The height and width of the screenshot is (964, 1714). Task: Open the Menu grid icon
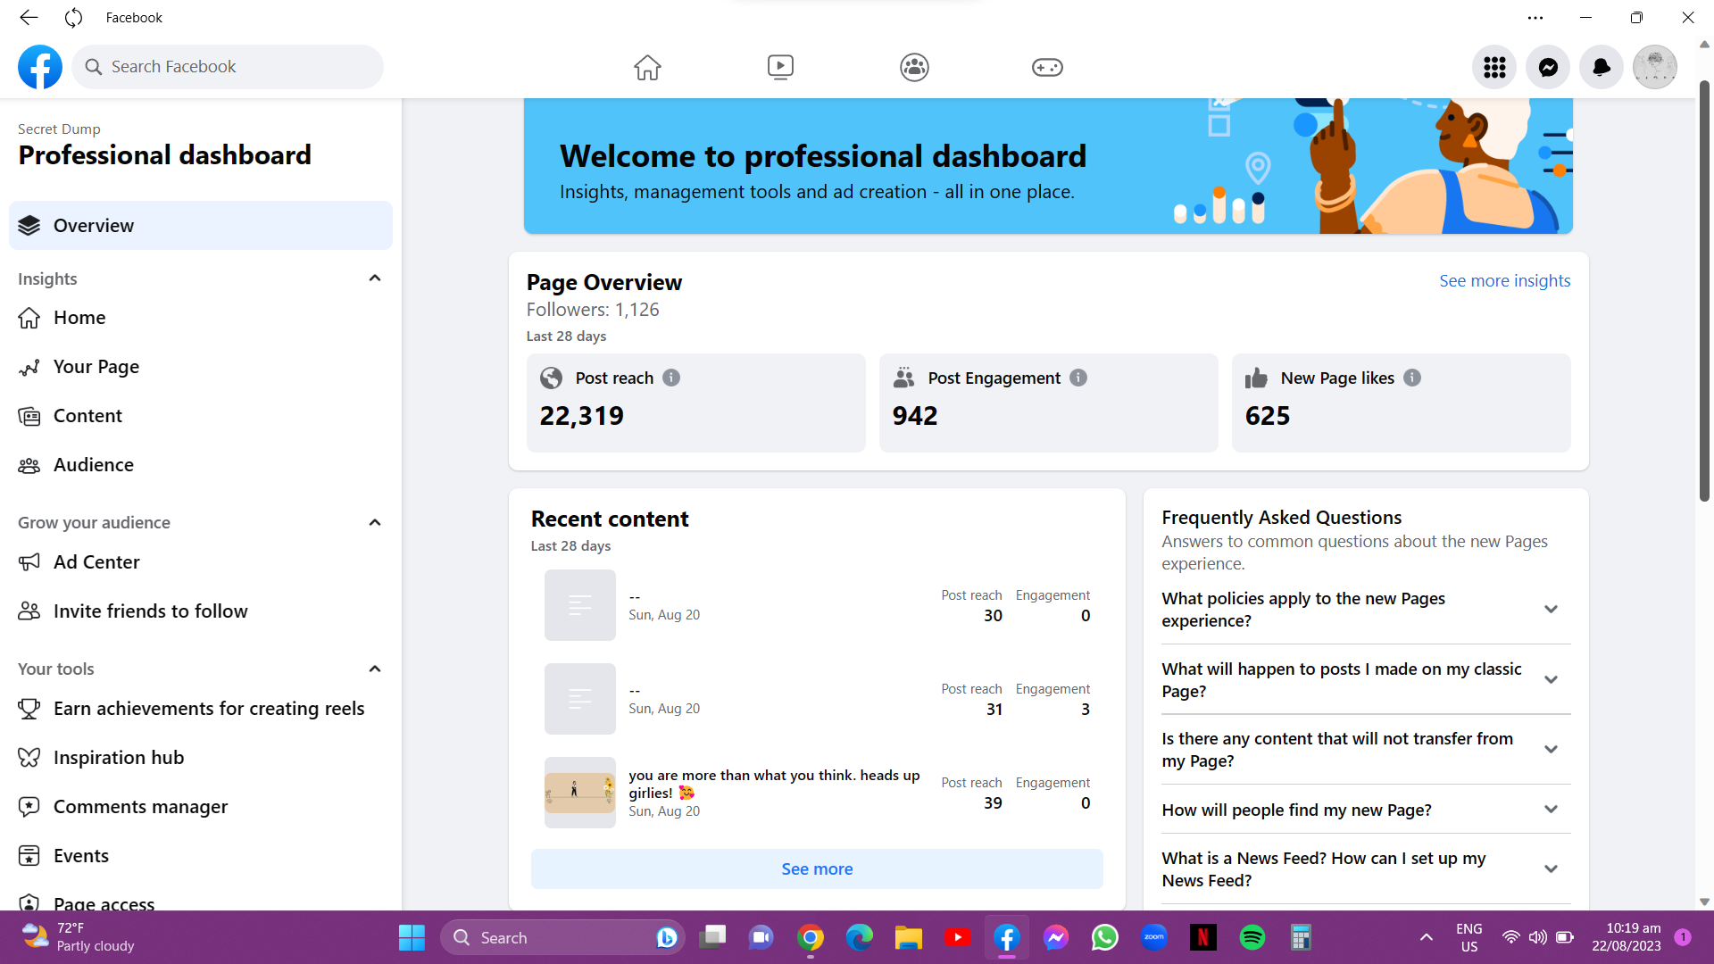pos(1494,67)
